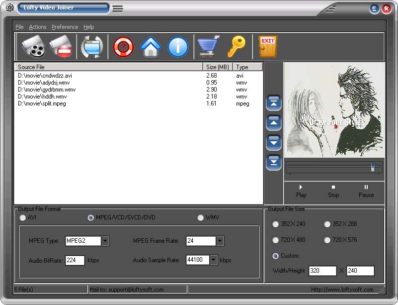The height and width of the screenshot is (305, 398).
Task: Select D:\movie\adydsj.wmv in the list
Action: tap(44, 83)
